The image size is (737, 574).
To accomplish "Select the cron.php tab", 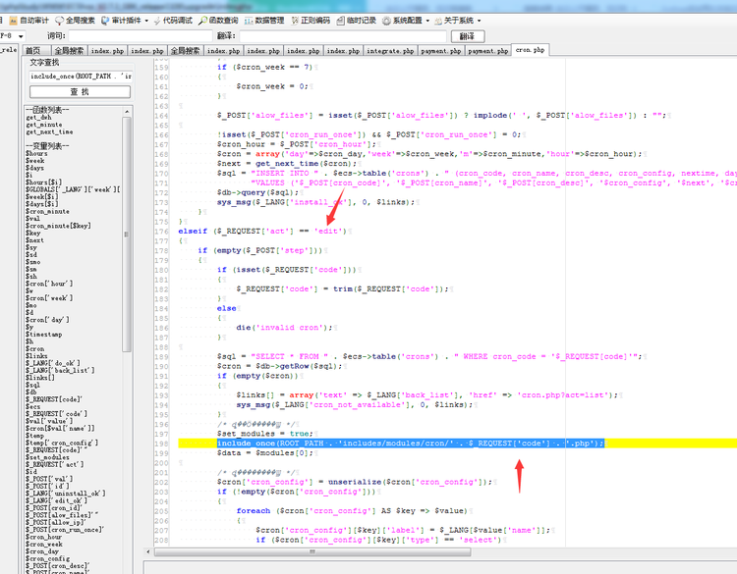I will click(x=530, y=49).
